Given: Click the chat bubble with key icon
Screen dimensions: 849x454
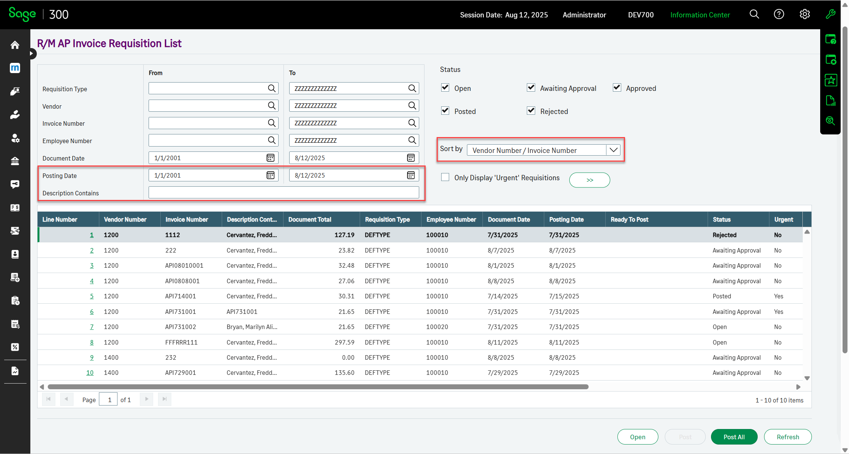Looking at the screenshot, I should (x=15, y=184).
